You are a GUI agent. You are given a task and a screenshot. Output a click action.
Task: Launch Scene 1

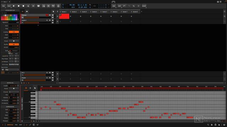pos(60,12)
